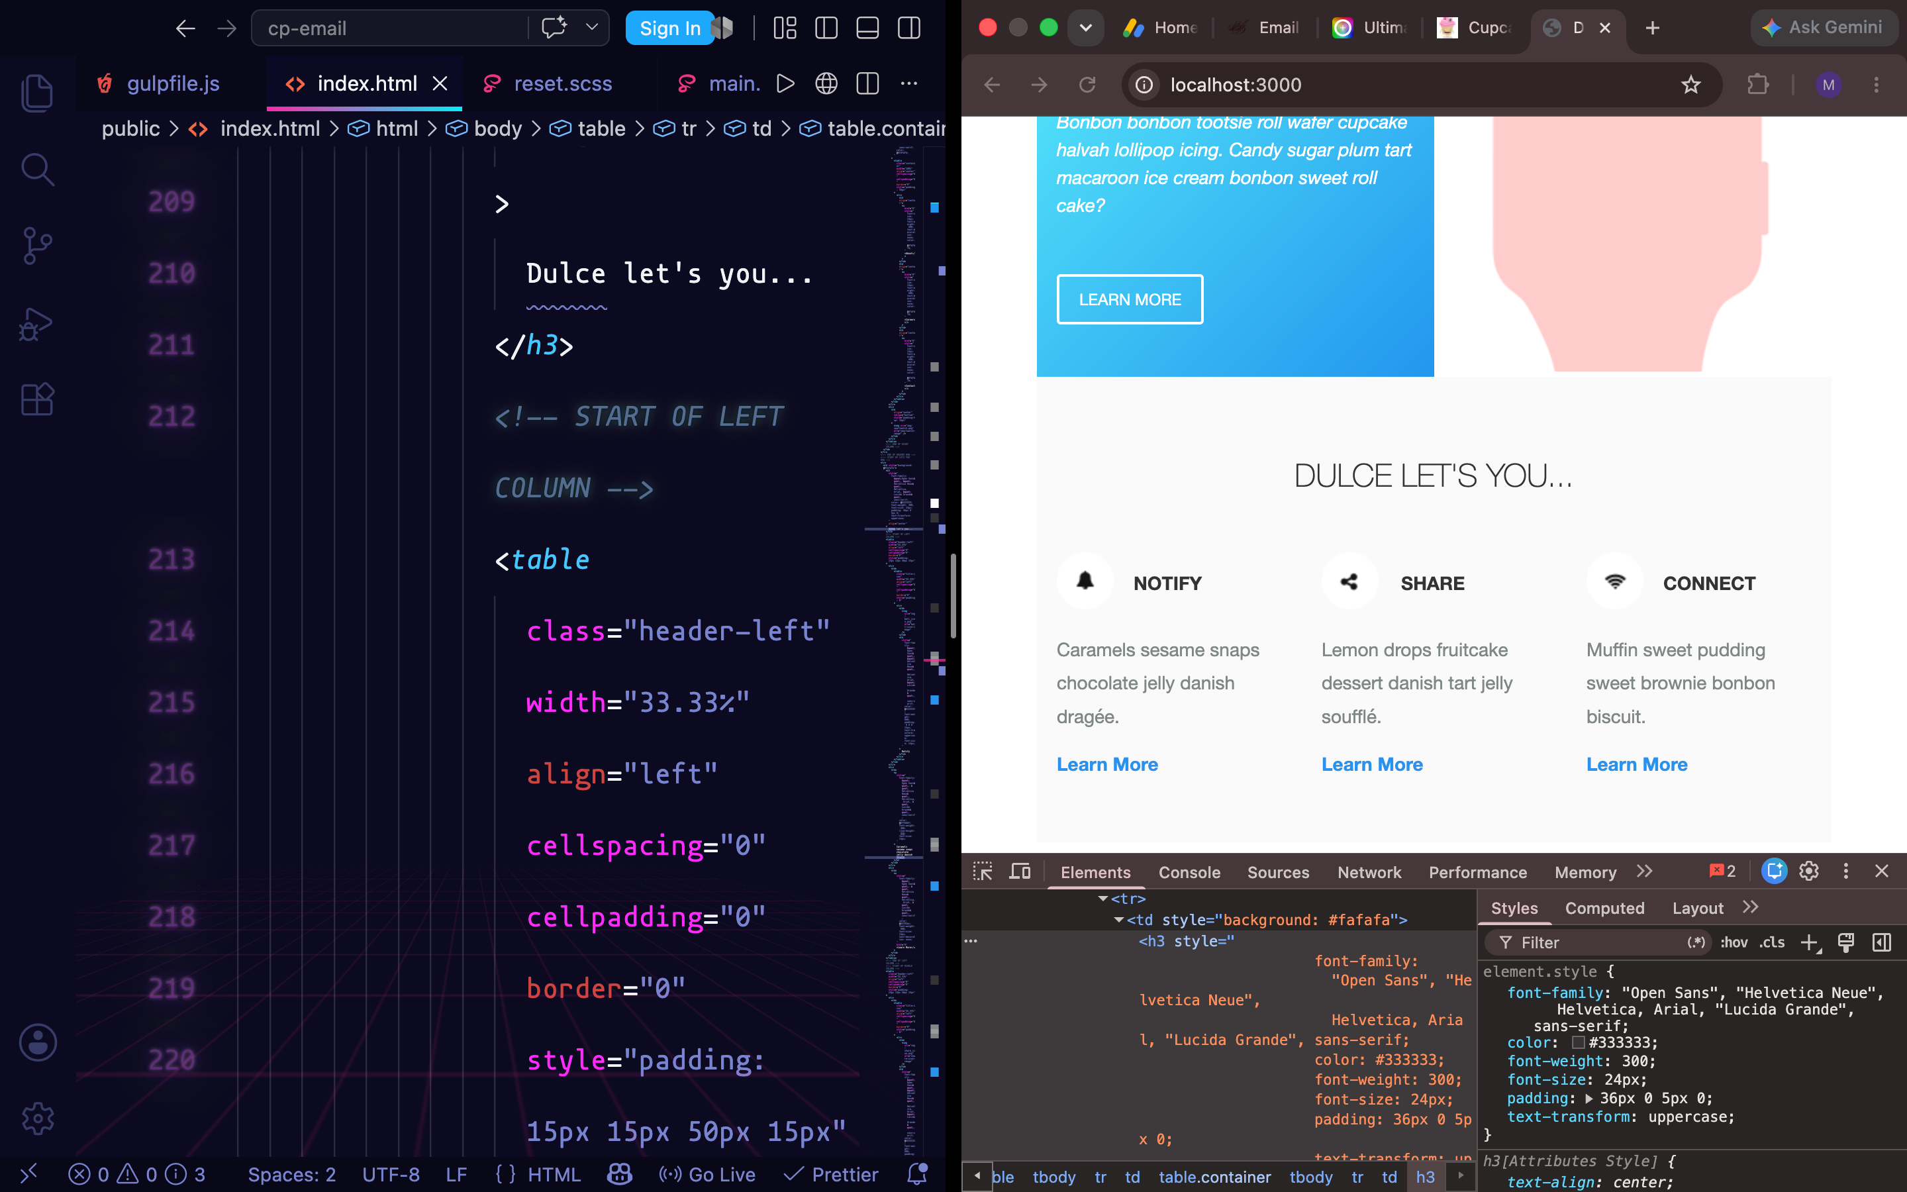Viewport: 1907px width, 1192px height.
Task: Reload the localhost page
Action: click(1087, 84)
